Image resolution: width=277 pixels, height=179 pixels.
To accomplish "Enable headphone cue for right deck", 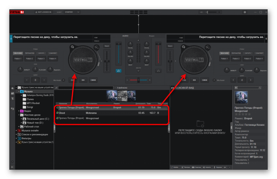I will (158, 71).
